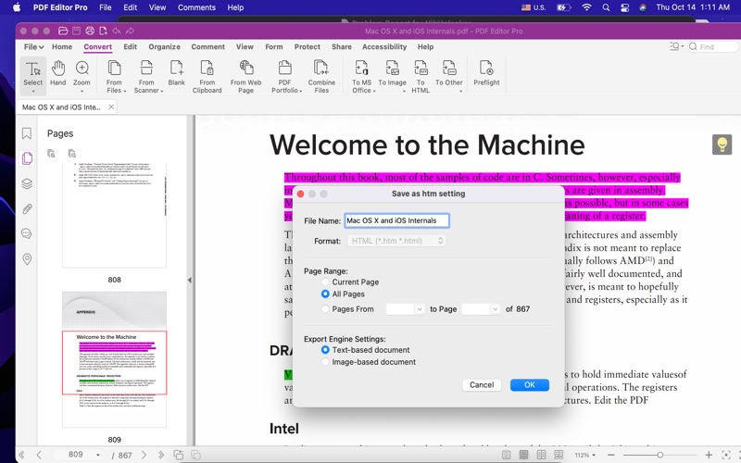Convert To Other format
Viewport: 741px width, 463px height.
[449, 76]
